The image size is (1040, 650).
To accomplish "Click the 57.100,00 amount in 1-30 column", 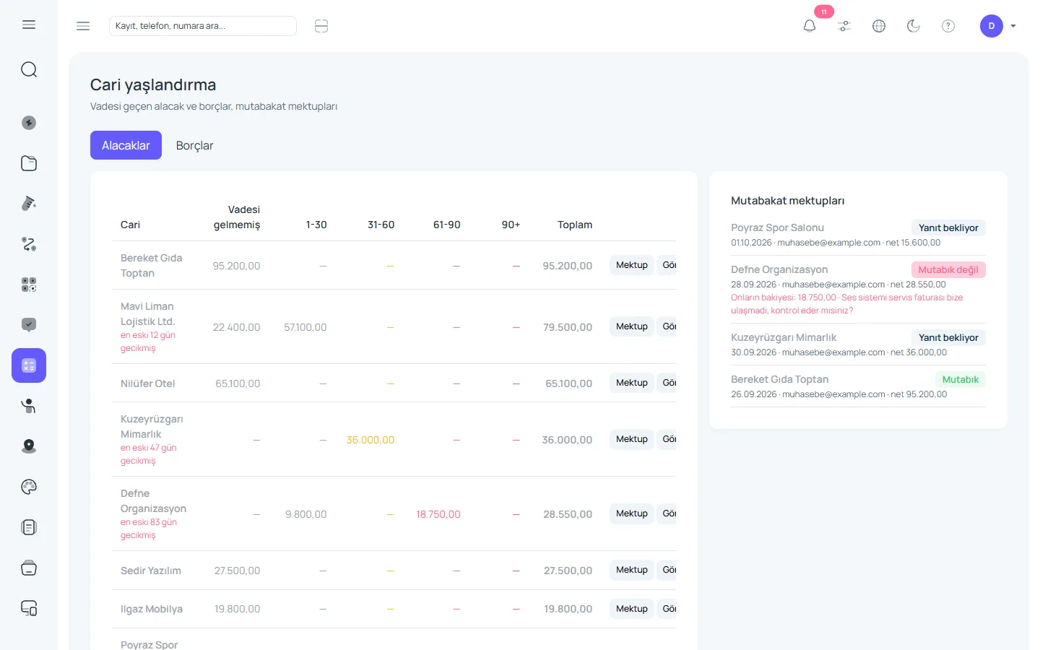I will click(305, 327).
